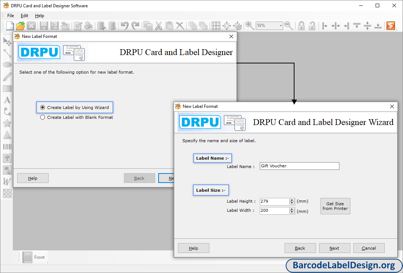
Task: Click the Label Name field containing Gift Voucher
Action: click(300, 166)
